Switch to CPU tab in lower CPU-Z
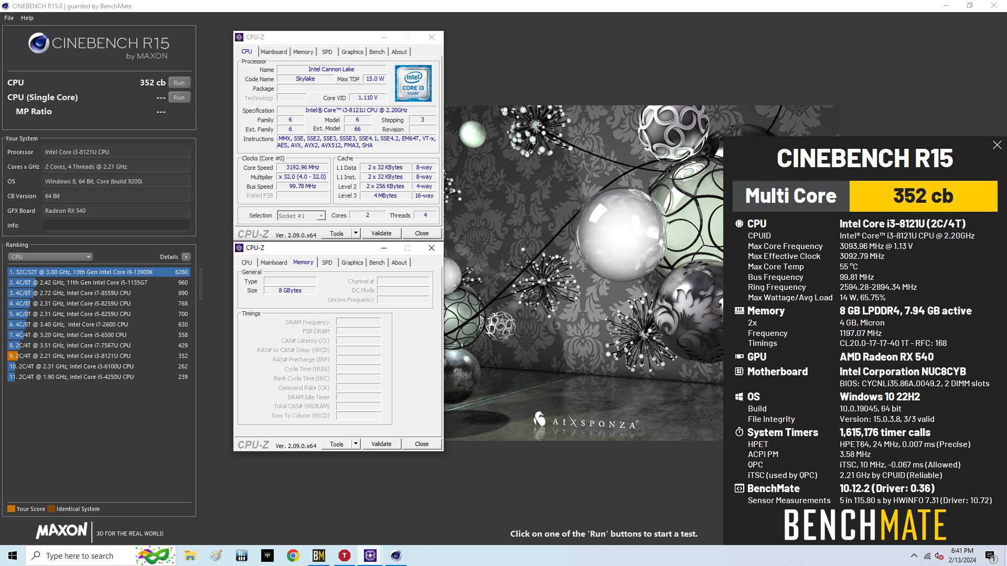Image resolution: width=1007 pixels, height=566 pixels. (x=247, y=263)
